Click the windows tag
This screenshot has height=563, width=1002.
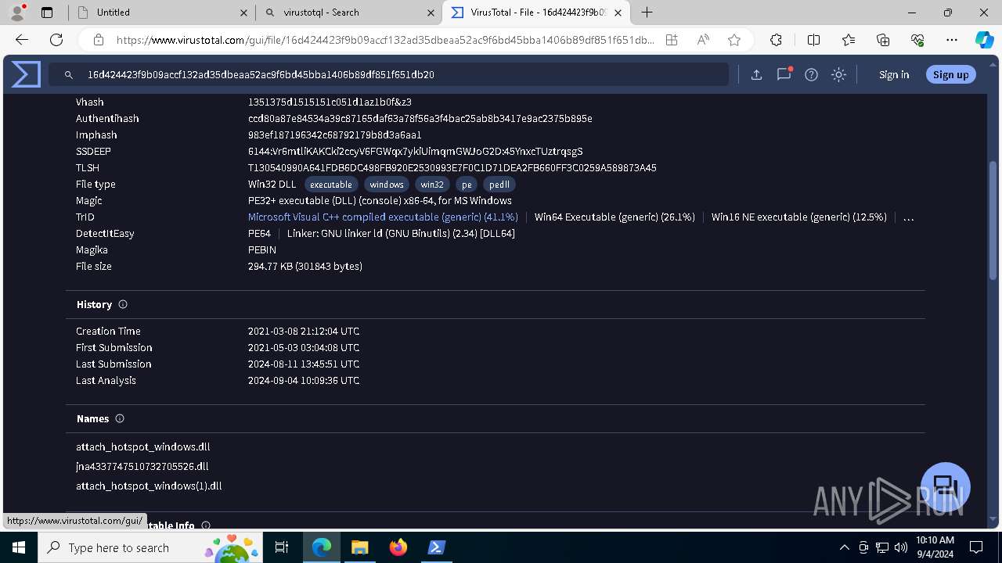(x=387, y=185)
